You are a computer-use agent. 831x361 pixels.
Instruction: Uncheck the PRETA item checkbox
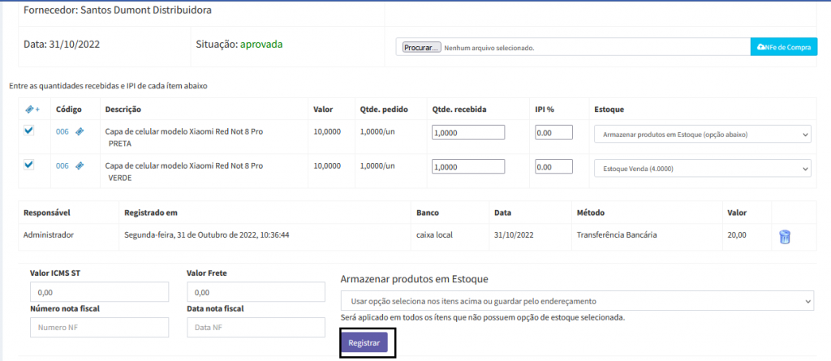[x=29, y=131]
